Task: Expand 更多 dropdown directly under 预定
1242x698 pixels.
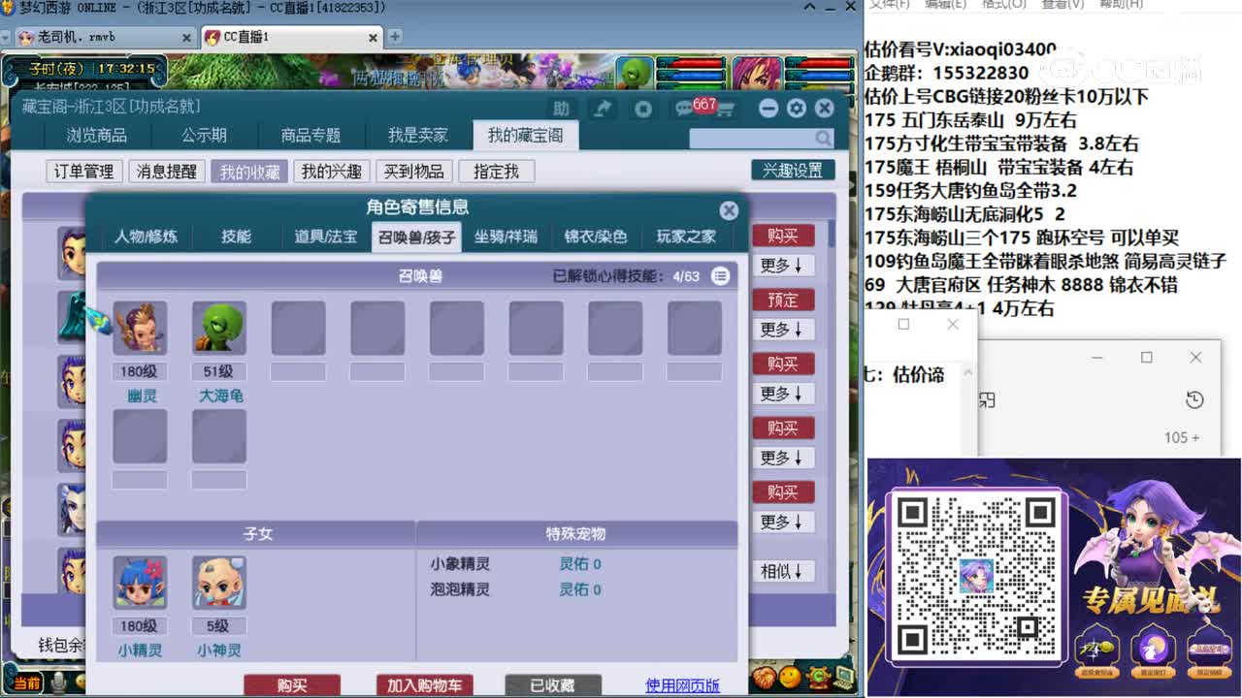Action: [783, 330]
